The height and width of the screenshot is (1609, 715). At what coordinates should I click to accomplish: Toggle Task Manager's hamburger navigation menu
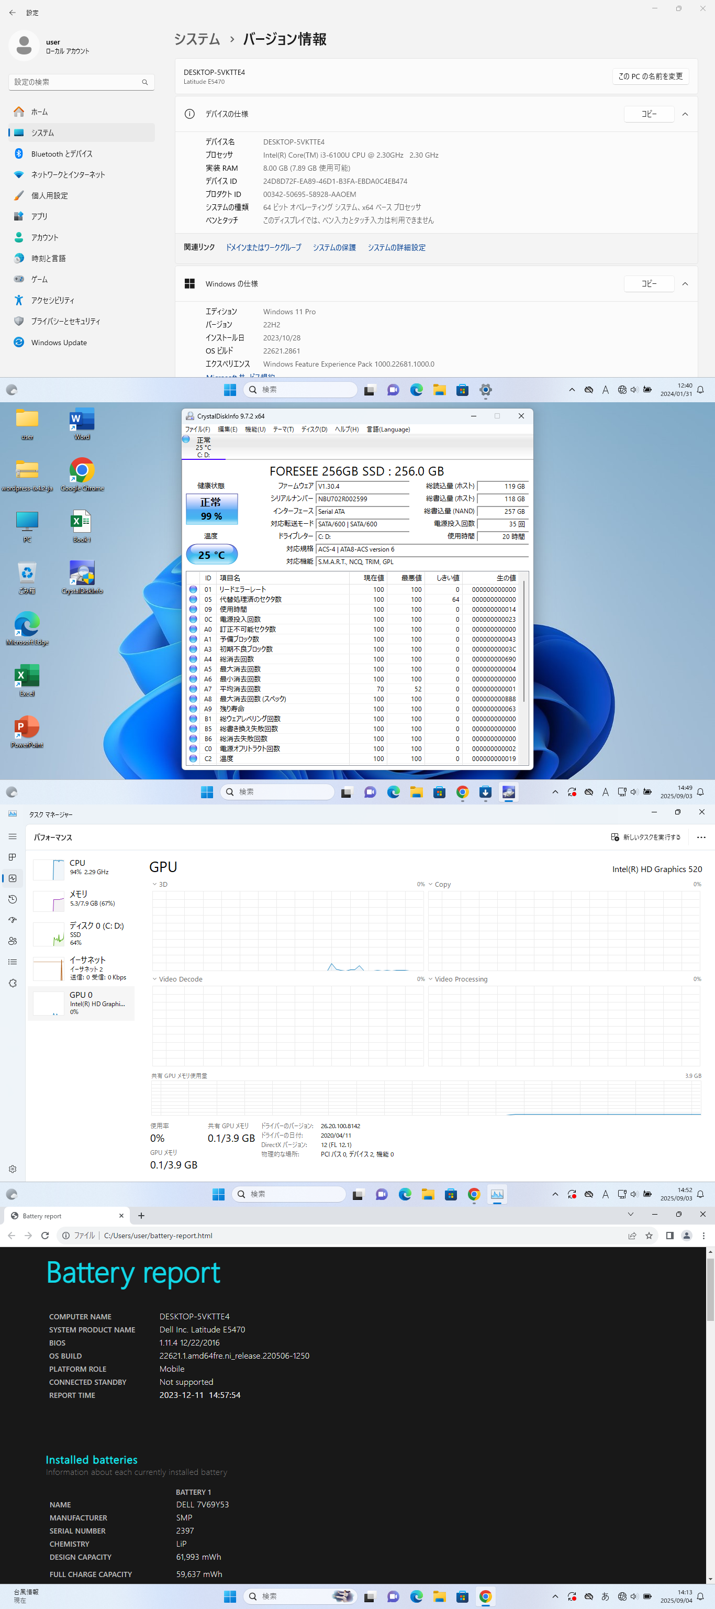point(13,836)
